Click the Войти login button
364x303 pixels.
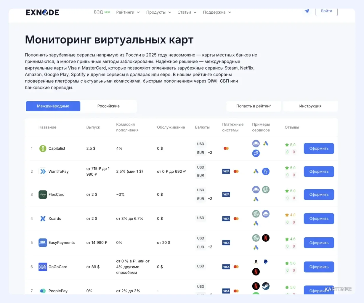(326, 11)
